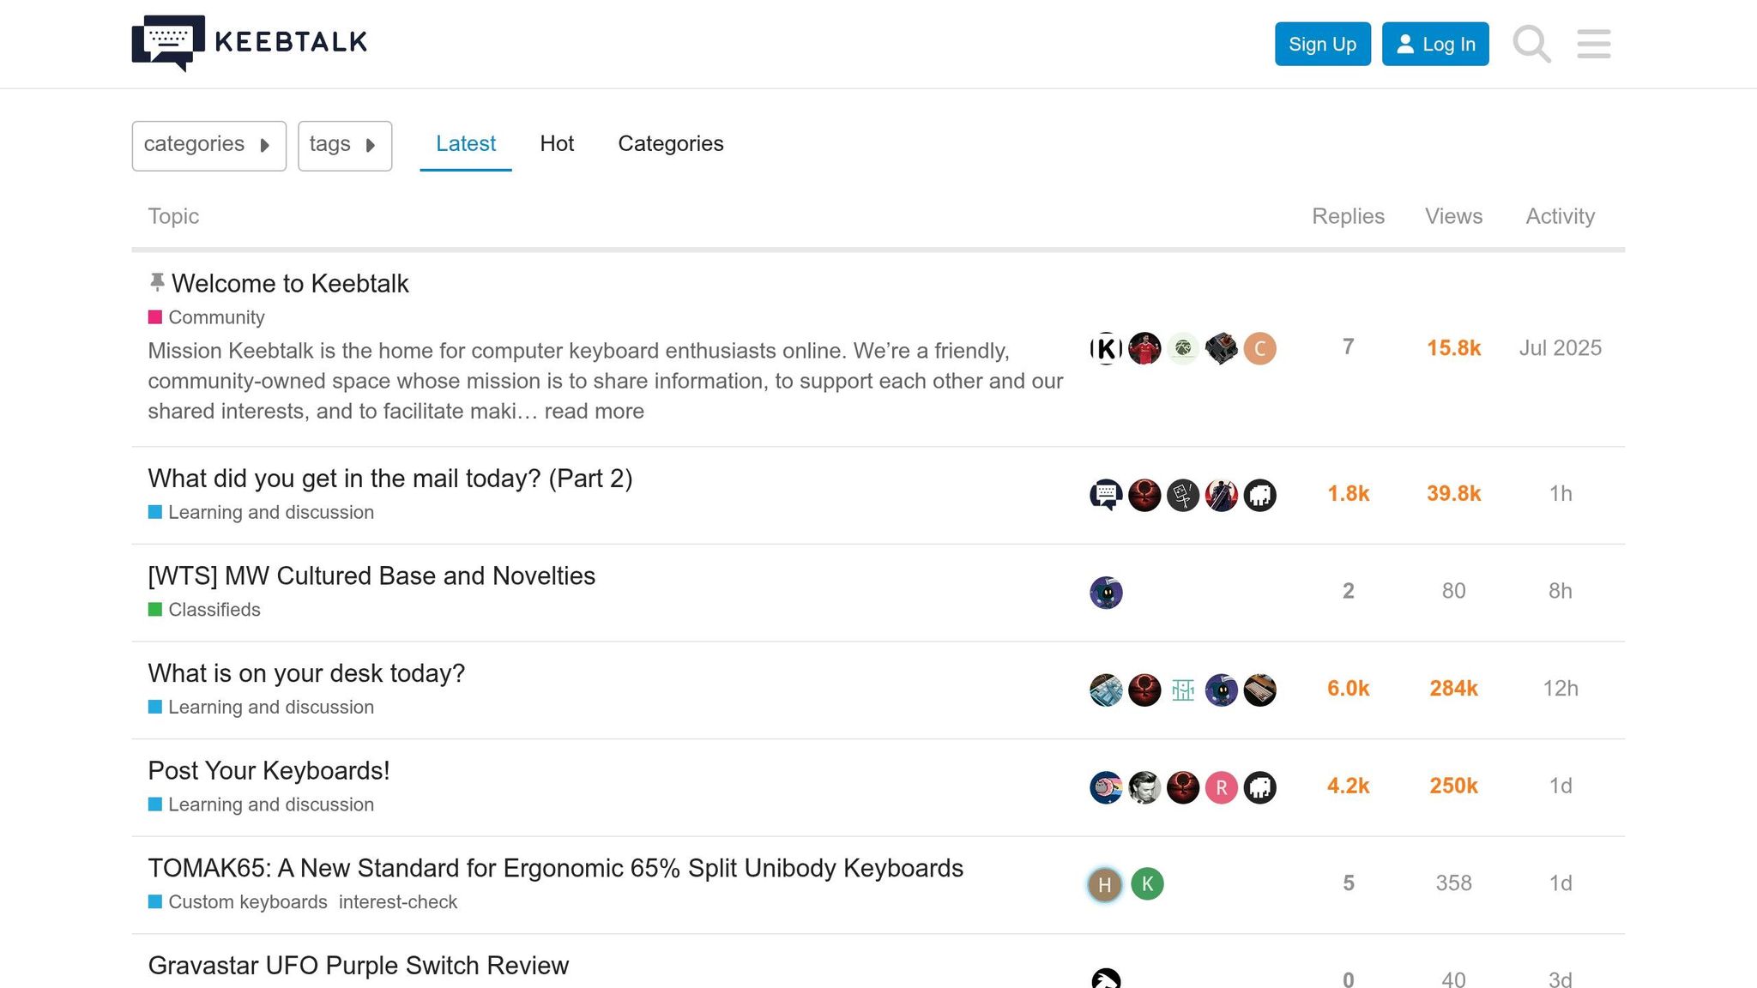The height and width of the screenshot is (988, 1757).
Task: Click the Jul 2025 activity date
Action: (1560, 348)
